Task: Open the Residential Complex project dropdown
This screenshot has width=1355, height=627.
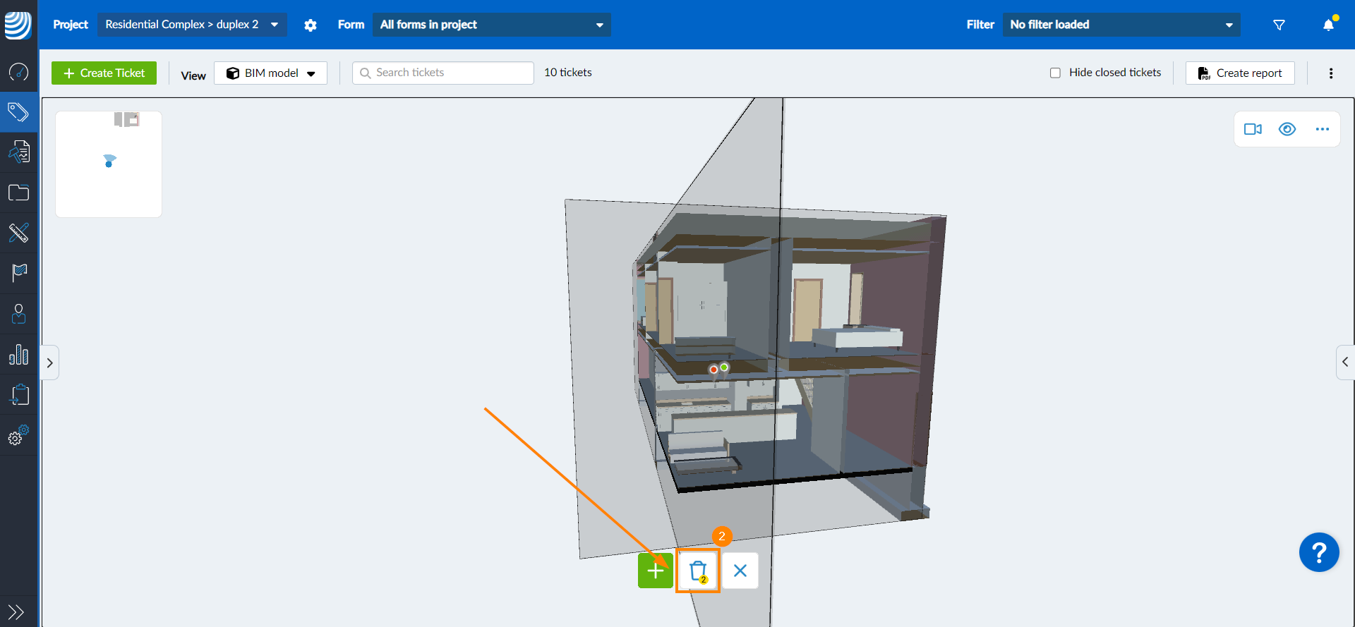Action: tap(192, 25)
